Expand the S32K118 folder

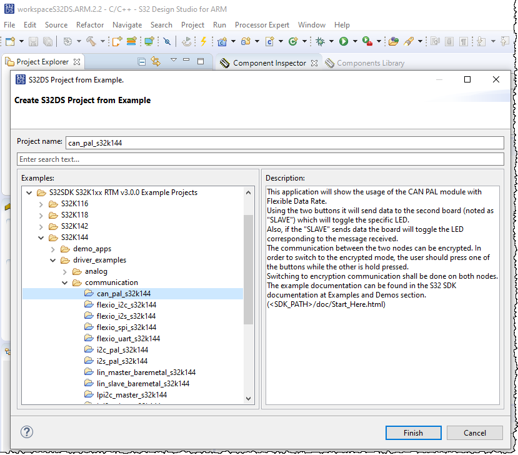coord(41,216)
